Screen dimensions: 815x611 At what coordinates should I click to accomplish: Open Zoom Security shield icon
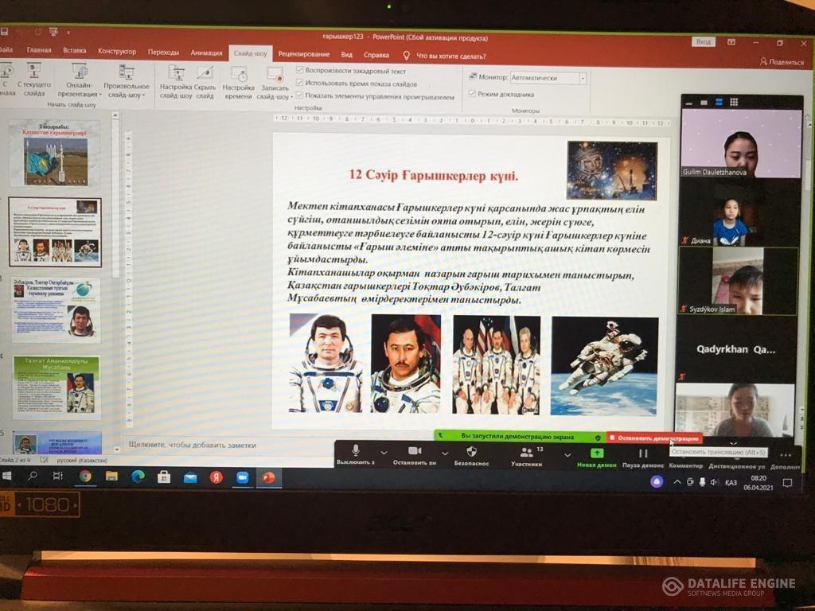[x=471, y=451]
